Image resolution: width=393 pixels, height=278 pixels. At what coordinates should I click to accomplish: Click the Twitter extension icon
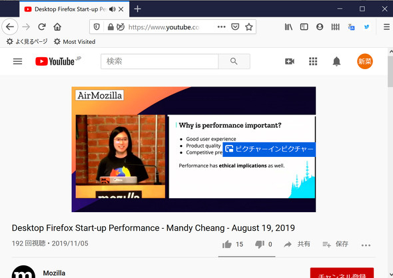pyautogui.click(x=366, y=27)
